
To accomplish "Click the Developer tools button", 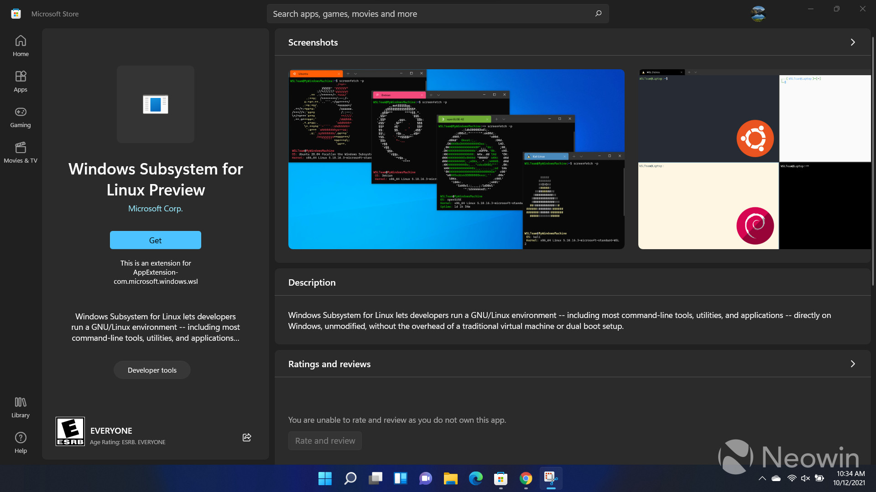I will coord(152,370).
